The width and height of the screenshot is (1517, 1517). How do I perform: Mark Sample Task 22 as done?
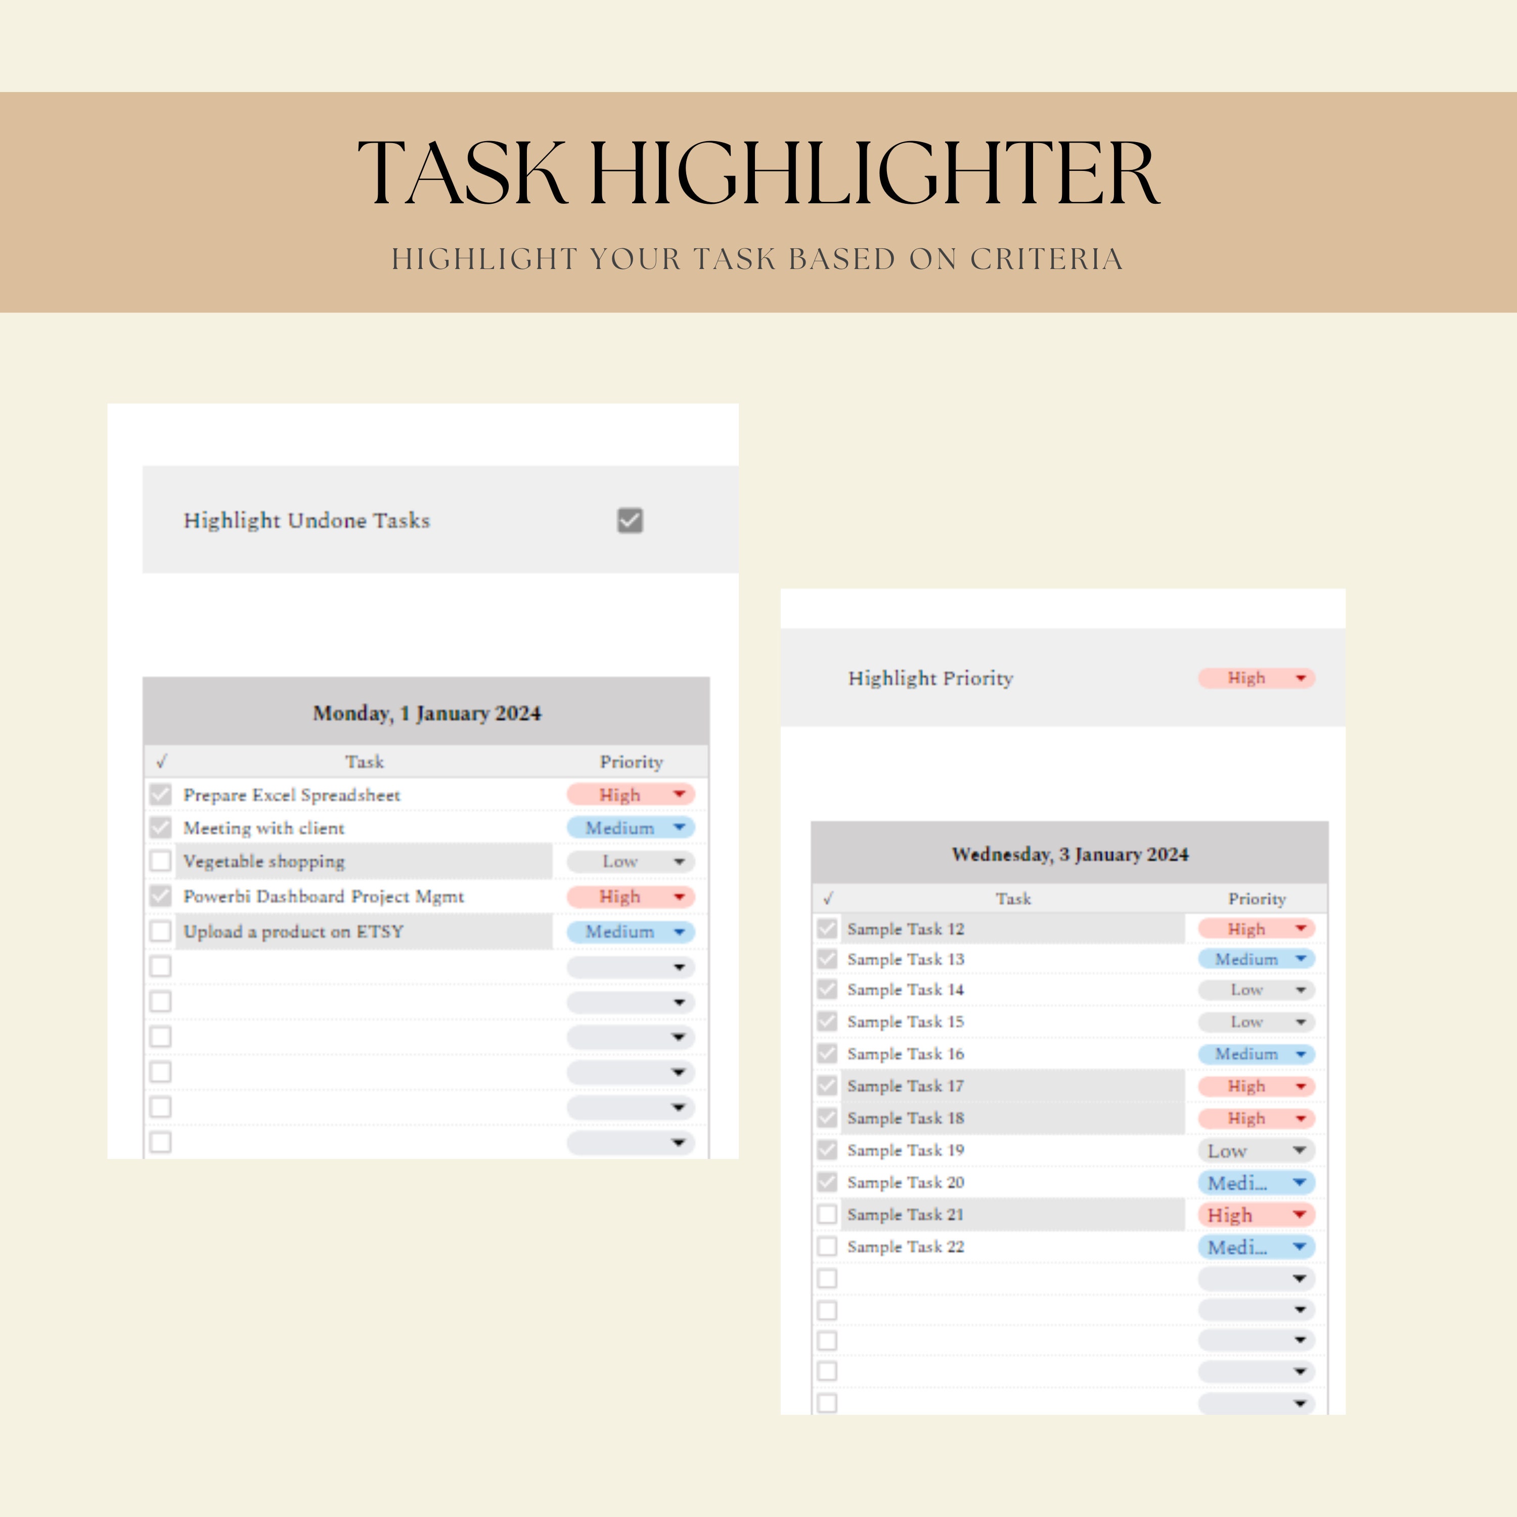click(x=827, y=1246)
